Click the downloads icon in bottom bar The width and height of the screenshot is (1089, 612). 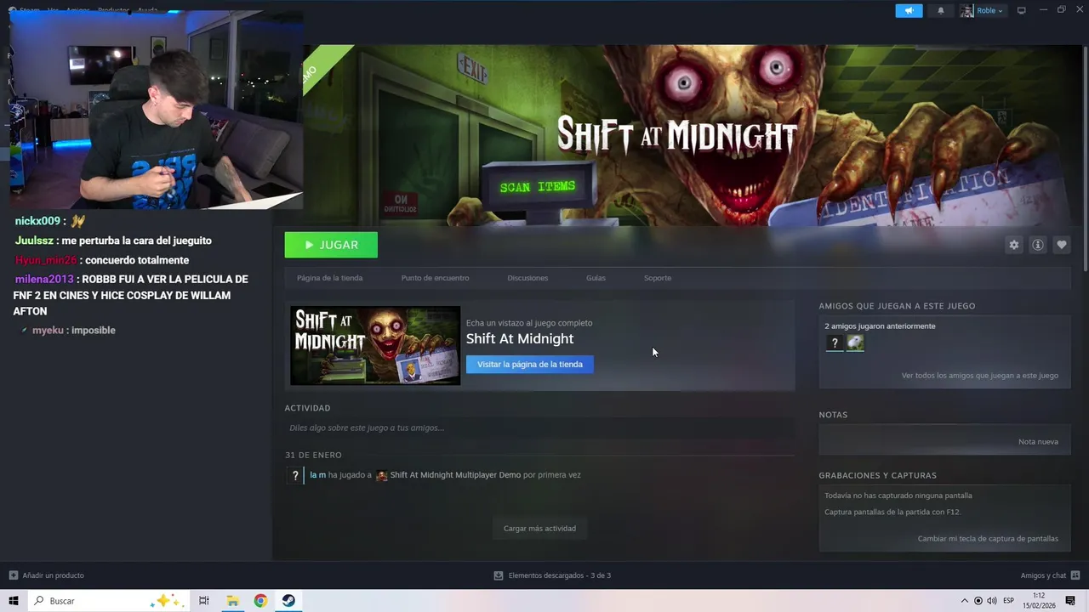[x=499, y=575]
